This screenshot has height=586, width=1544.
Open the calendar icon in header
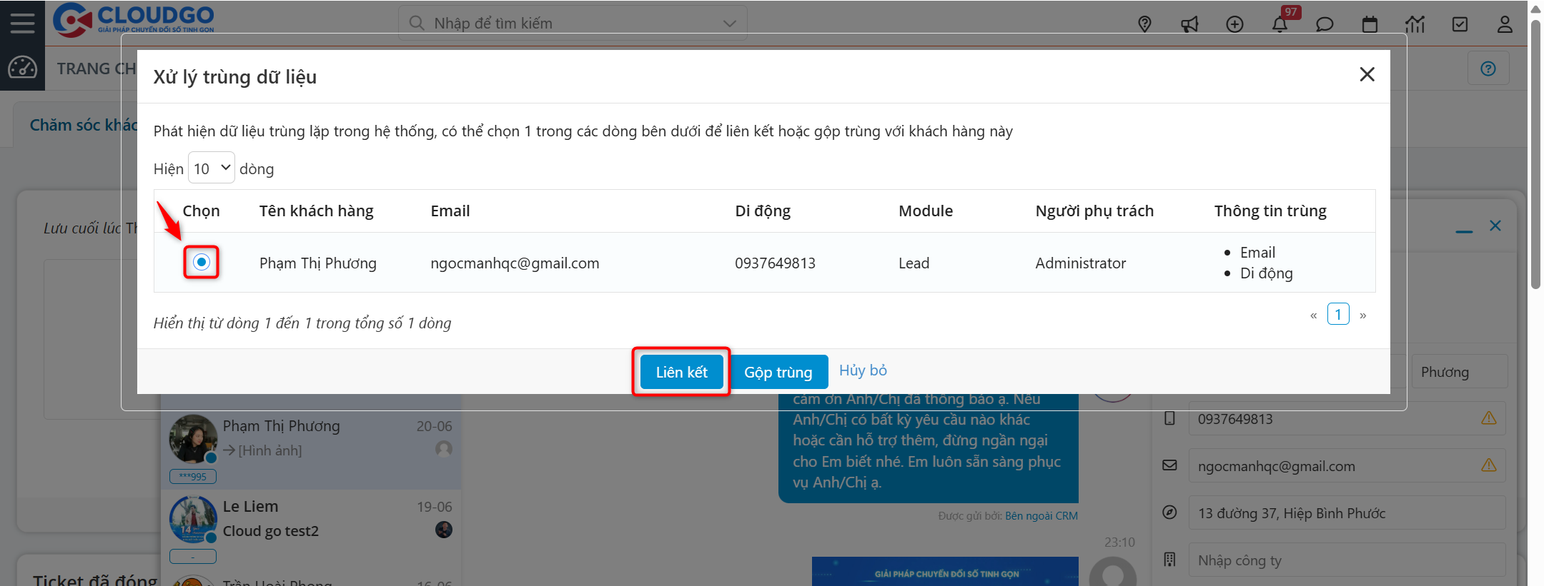(1370, 24)
